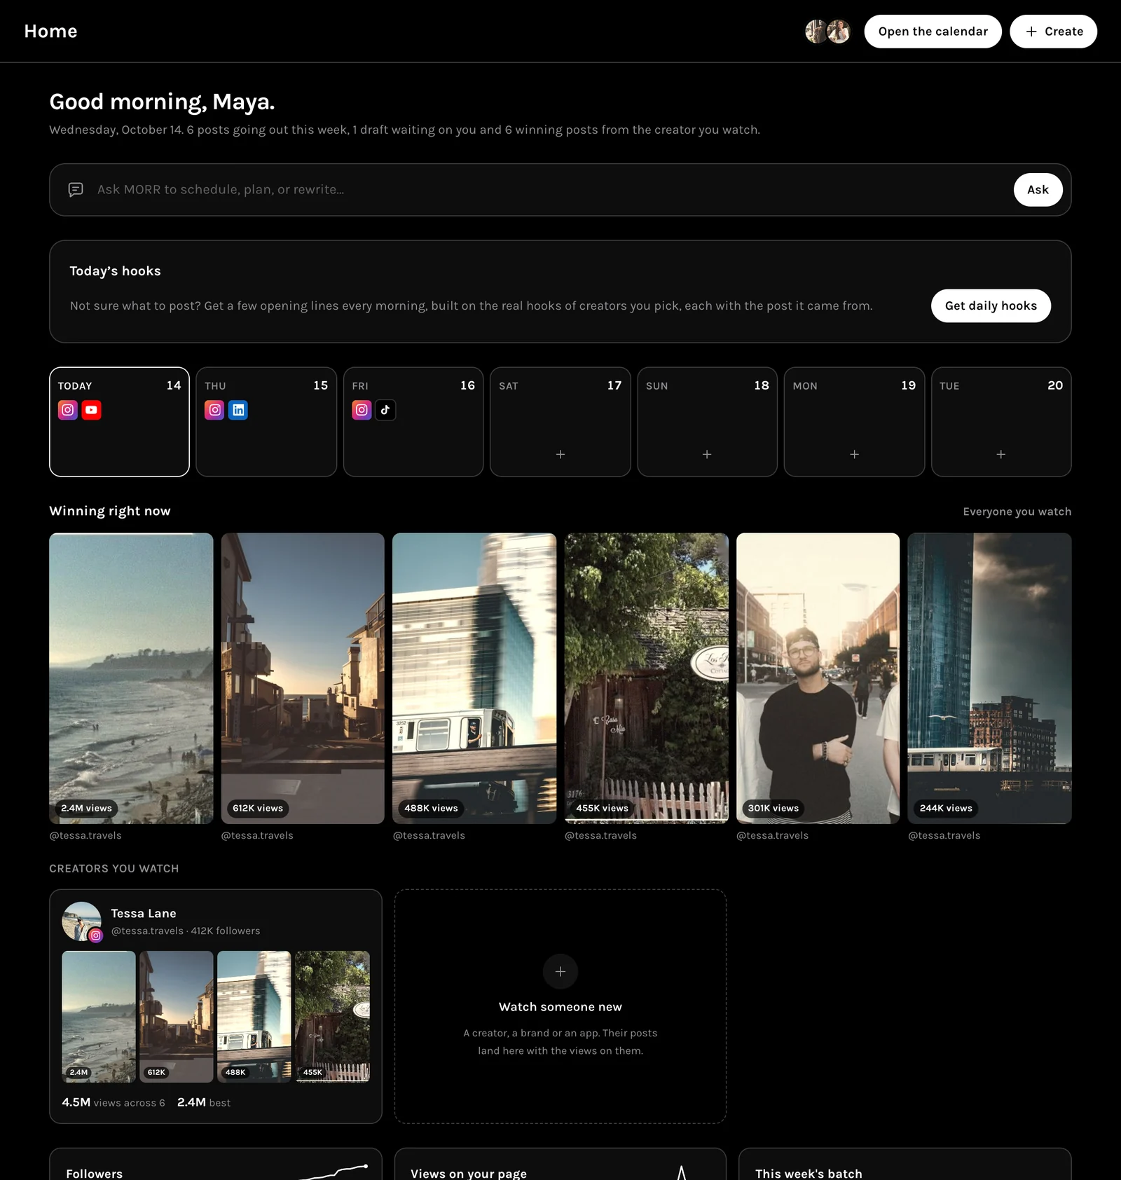Open the Views on your page card

[560, 1164]
